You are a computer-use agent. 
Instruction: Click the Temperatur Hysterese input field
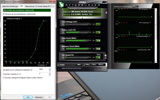click(x=44, y=74)
